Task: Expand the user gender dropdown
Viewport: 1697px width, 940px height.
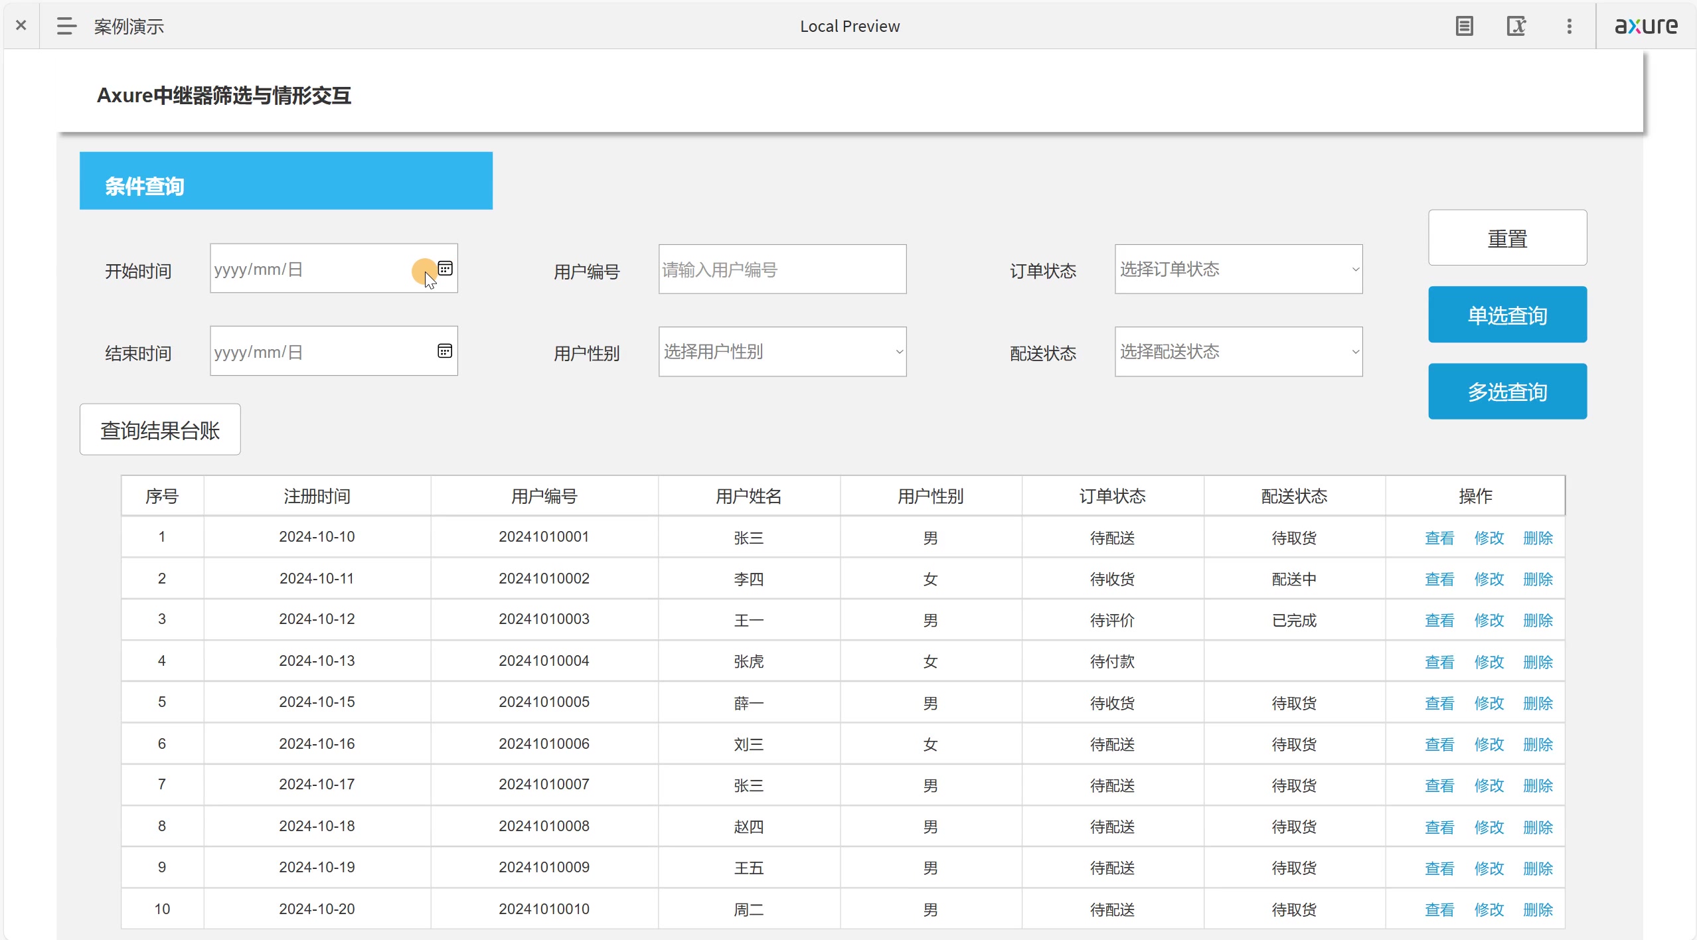Action: 782,351
